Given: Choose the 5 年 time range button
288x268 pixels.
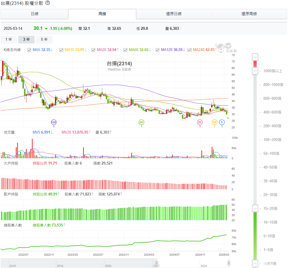Looking at the screenshot, I should tap(44, 40).
